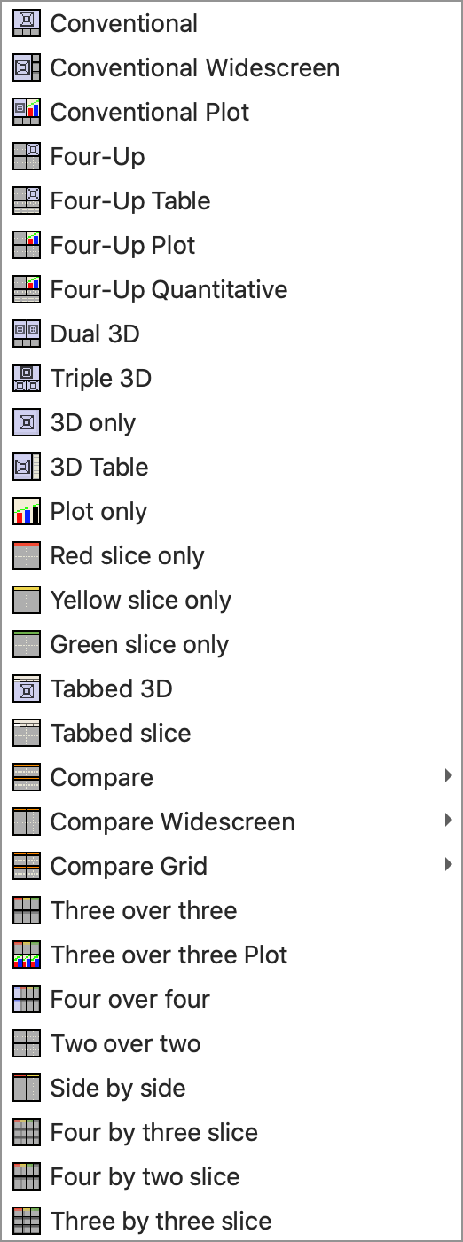Select the 3D only layout

click(x=231, y=423)
